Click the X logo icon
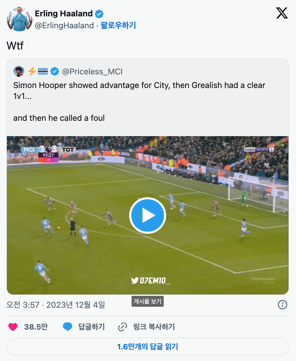Screen dimensions: 296x361 (282, 13)
